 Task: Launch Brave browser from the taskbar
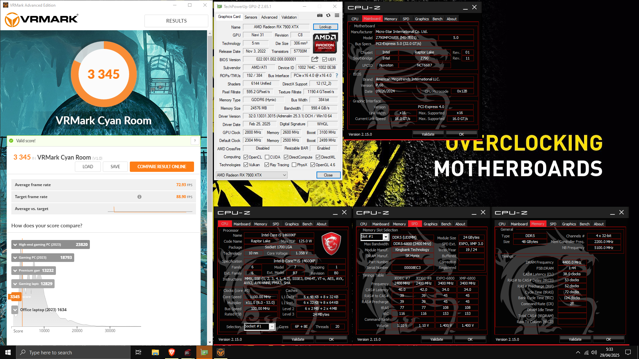[x=172, y=352]
